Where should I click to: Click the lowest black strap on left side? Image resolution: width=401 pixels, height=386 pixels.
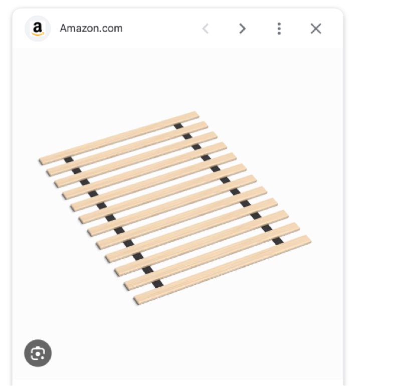point(157,284)
